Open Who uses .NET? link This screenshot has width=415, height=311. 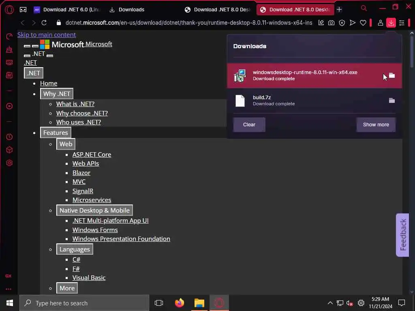[79, 122]
